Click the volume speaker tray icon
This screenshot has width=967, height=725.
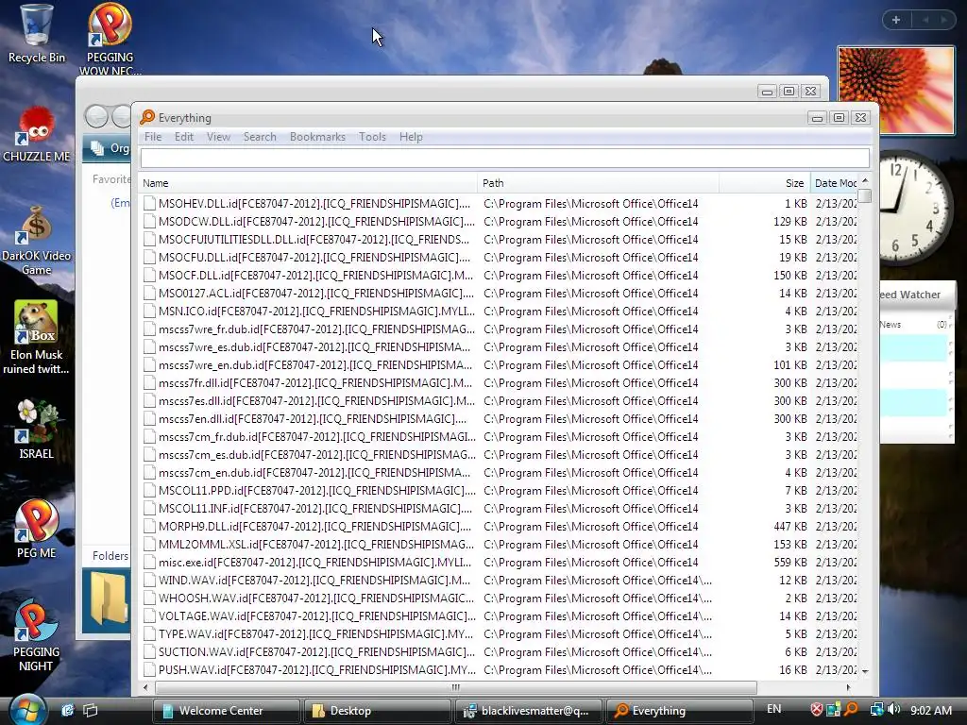pyautogui.click(x=893, y=710)
